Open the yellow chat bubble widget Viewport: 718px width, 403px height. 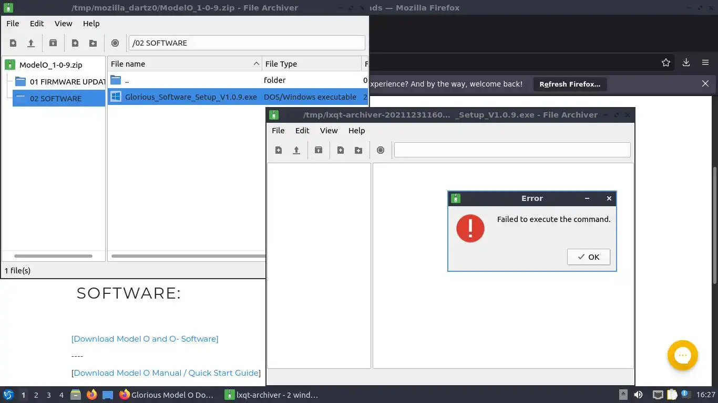(x=682, y=355)
